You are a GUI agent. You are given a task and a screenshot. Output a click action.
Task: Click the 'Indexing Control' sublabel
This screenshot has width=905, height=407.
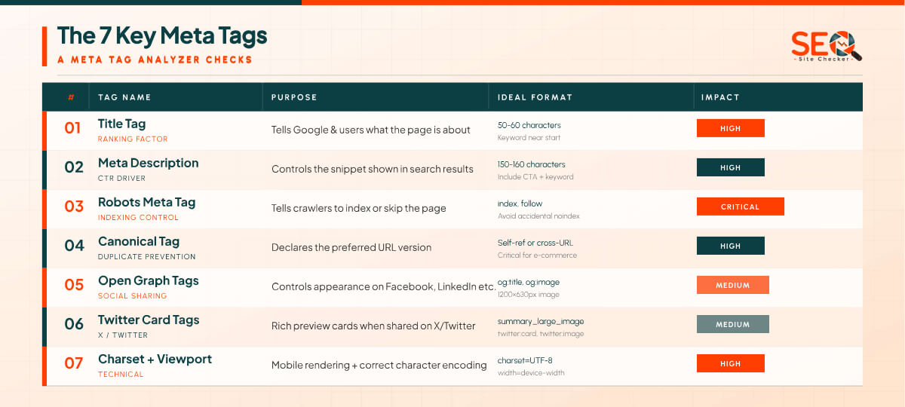click(138, 218)
